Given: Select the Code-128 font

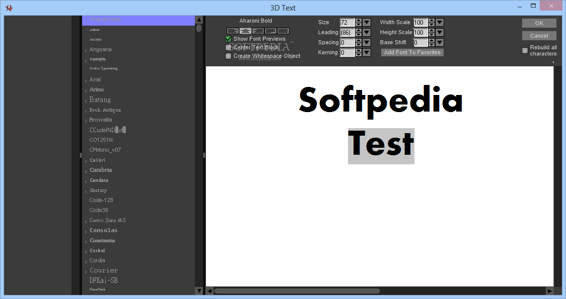Looking at the screenshot, I should click(x=101, y=200).
